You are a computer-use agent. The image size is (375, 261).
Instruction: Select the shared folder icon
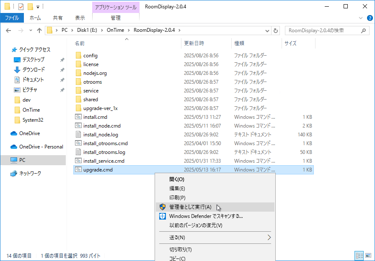(78, 99)
